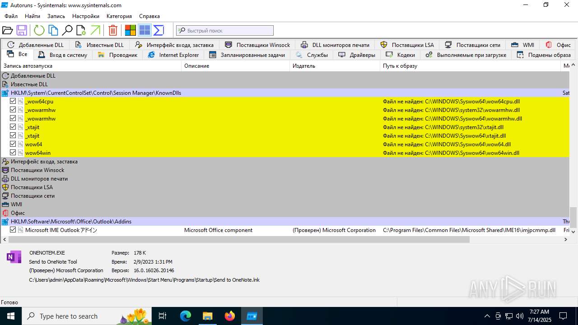Switch to the Проводник tab

pos(117,55)
